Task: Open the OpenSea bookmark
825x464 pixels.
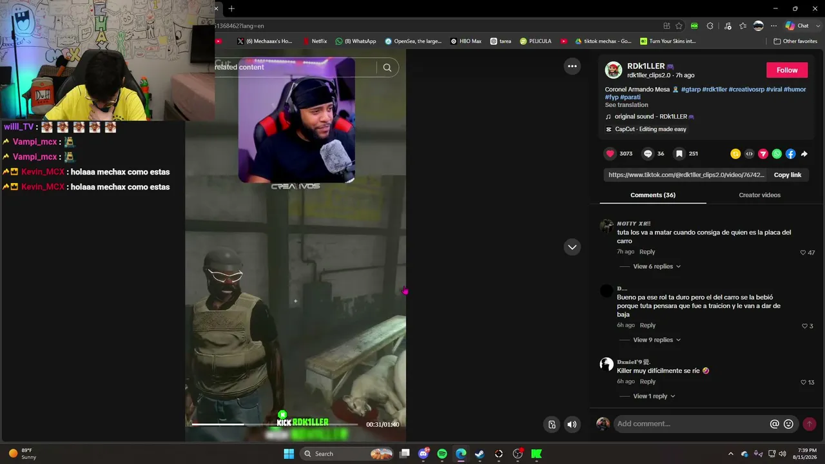Action: 413,41
